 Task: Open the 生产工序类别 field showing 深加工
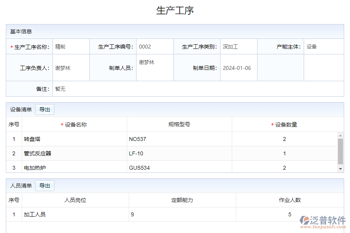click(x=238, y=47)
